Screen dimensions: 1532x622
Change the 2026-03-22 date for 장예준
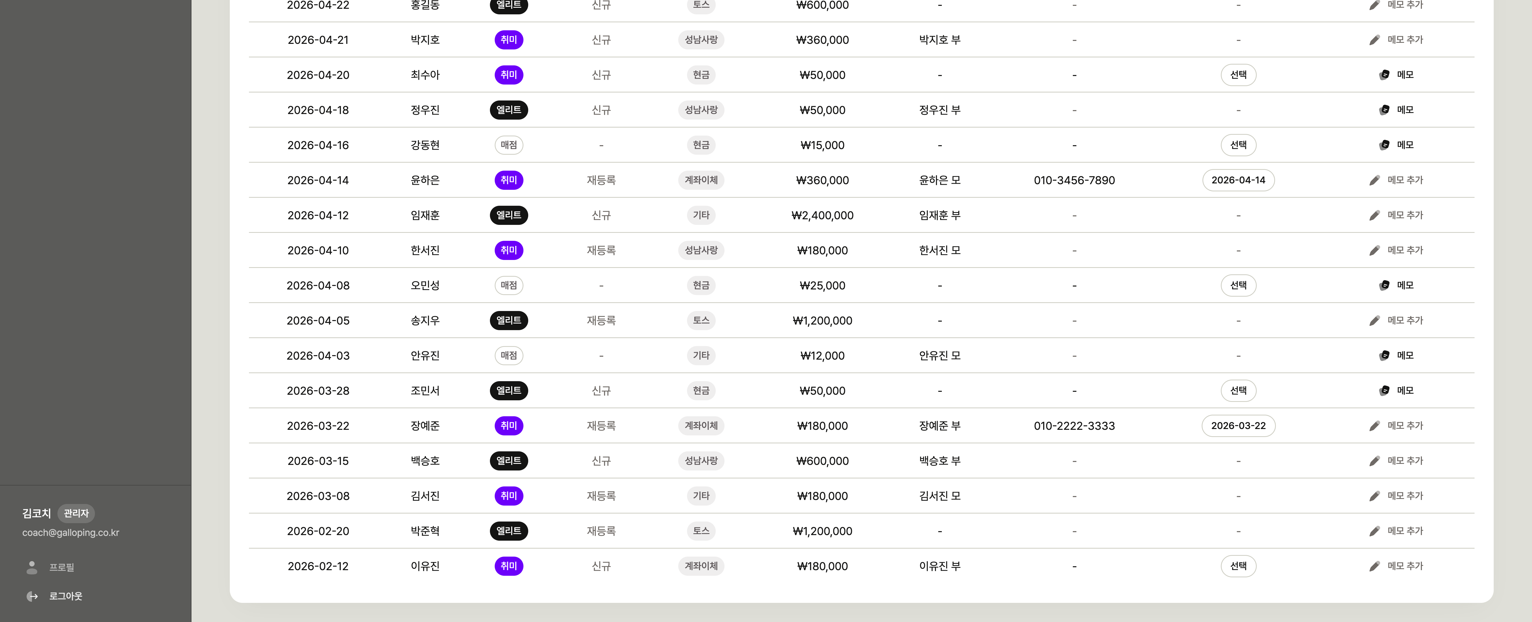1238,426
